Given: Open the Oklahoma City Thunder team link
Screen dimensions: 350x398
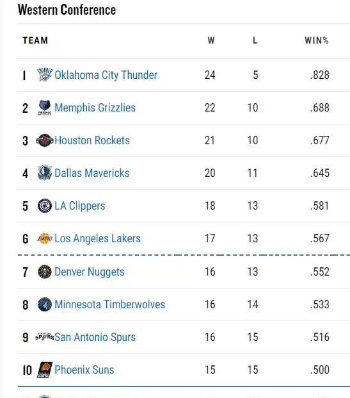Looking at the screenshot, I should (x=106, y=75).
